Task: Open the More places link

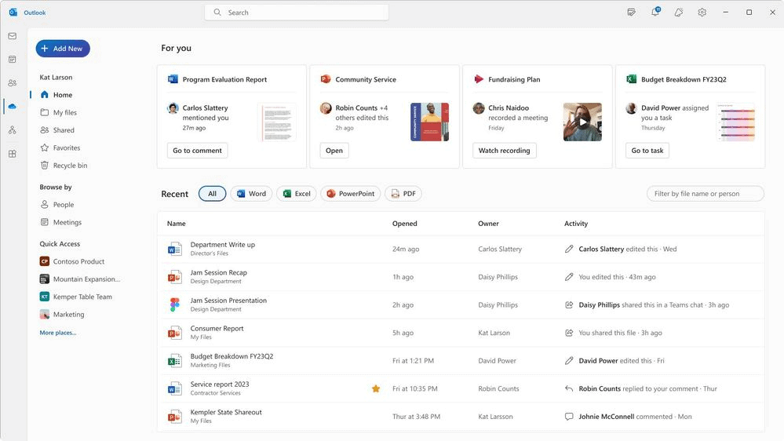Action: tap(58, 333)
